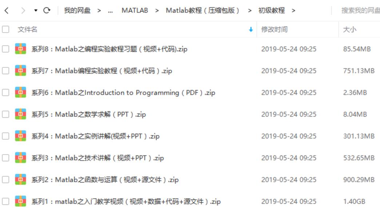Click the archive icon of 系列1 file

[21, 201]
